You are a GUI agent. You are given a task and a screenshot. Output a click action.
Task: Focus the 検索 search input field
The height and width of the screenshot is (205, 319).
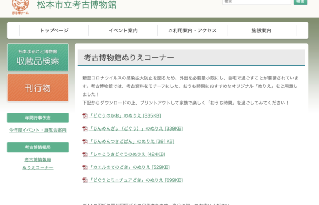pos(257,2)
